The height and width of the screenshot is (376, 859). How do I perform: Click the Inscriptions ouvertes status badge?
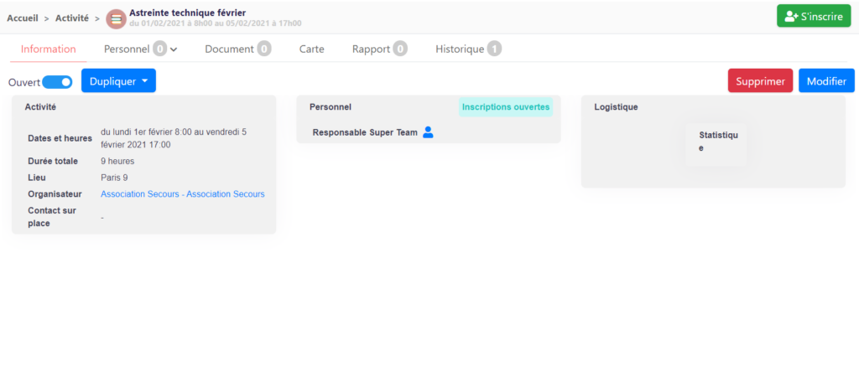coord(506,107)
